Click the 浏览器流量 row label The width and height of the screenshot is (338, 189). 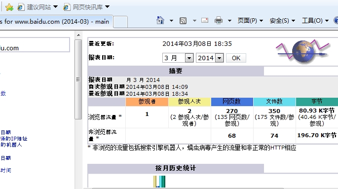click(105, 117)
